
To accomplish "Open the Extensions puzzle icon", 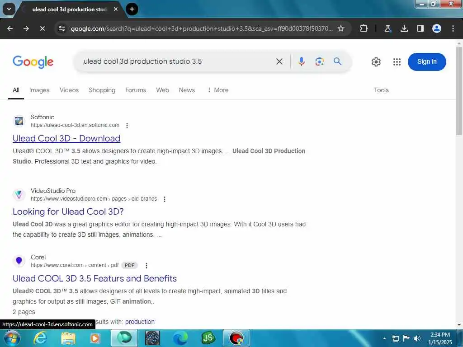I will [364, 28].
